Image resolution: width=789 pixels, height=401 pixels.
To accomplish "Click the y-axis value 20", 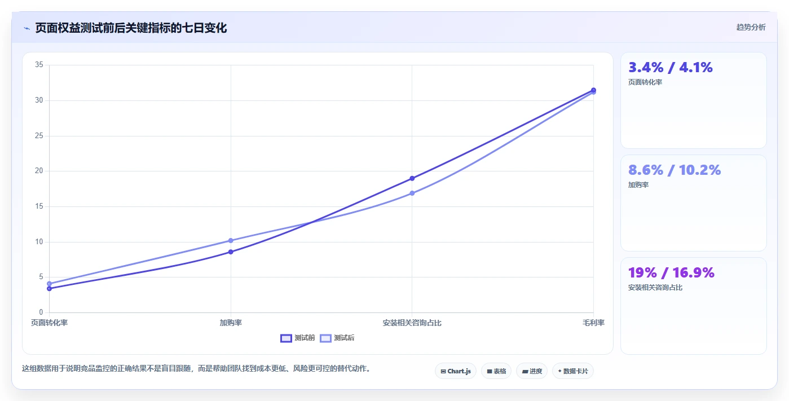I will (x=39, y=171).
